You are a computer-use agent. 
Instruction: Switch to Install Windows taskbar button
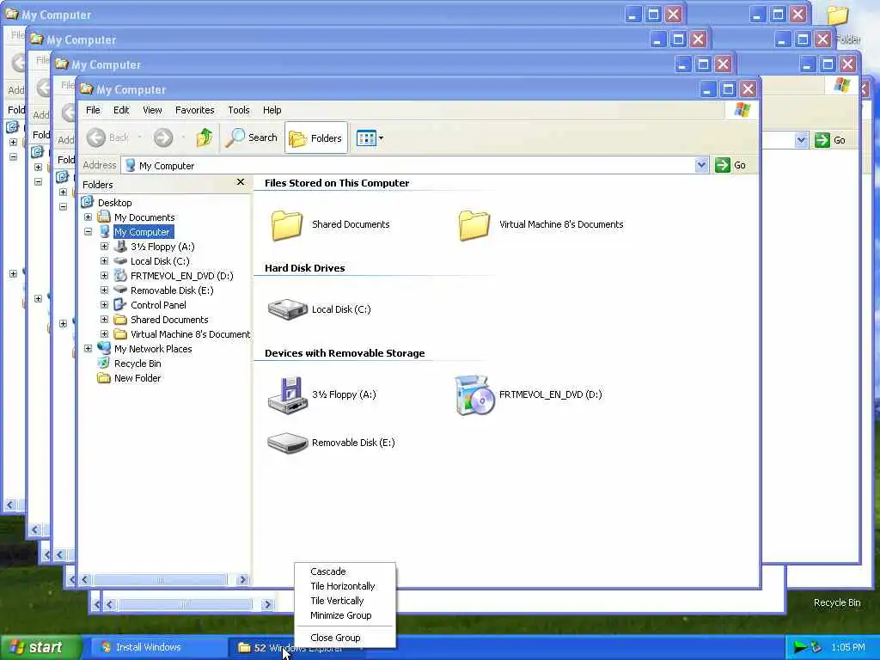158,647
